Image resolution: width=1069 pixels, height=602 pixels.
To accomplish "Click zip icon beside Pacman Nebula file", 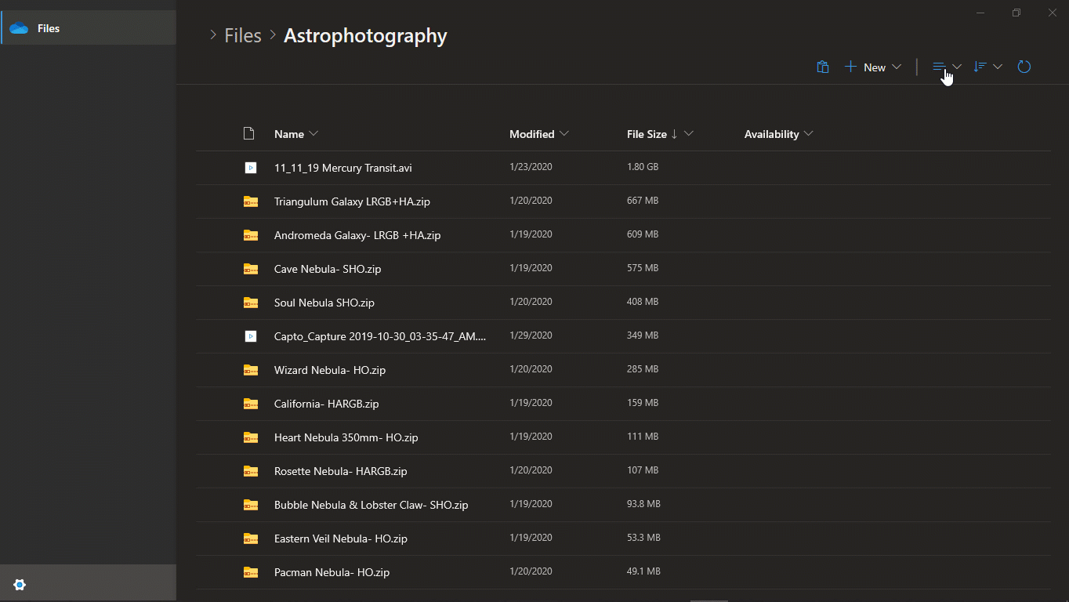I will [x=250, y=572].
